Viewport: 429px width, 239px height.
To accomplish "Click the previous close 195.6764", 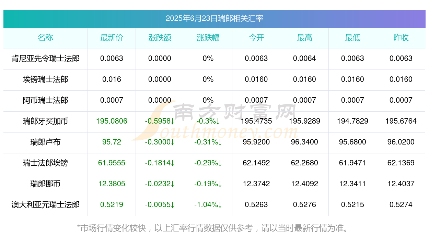I will point(401,121).
